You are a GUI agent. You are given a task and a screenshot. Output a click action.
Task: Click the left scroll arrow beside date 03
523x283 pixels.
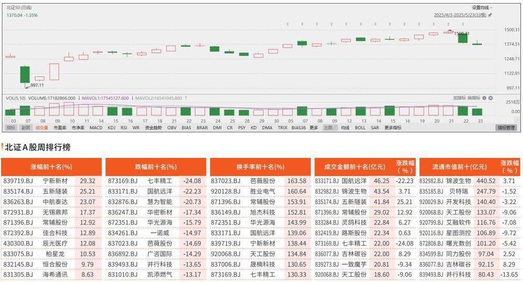pos(7,120)
